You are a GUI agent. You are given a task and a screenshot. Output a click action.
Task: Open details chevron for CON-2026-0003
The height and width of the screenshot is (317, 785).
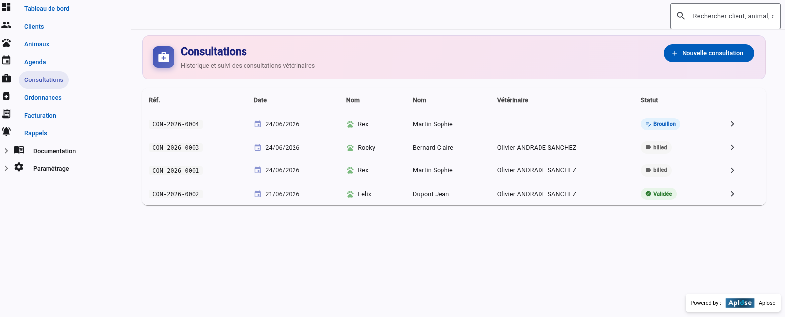[x=732, y=148]
